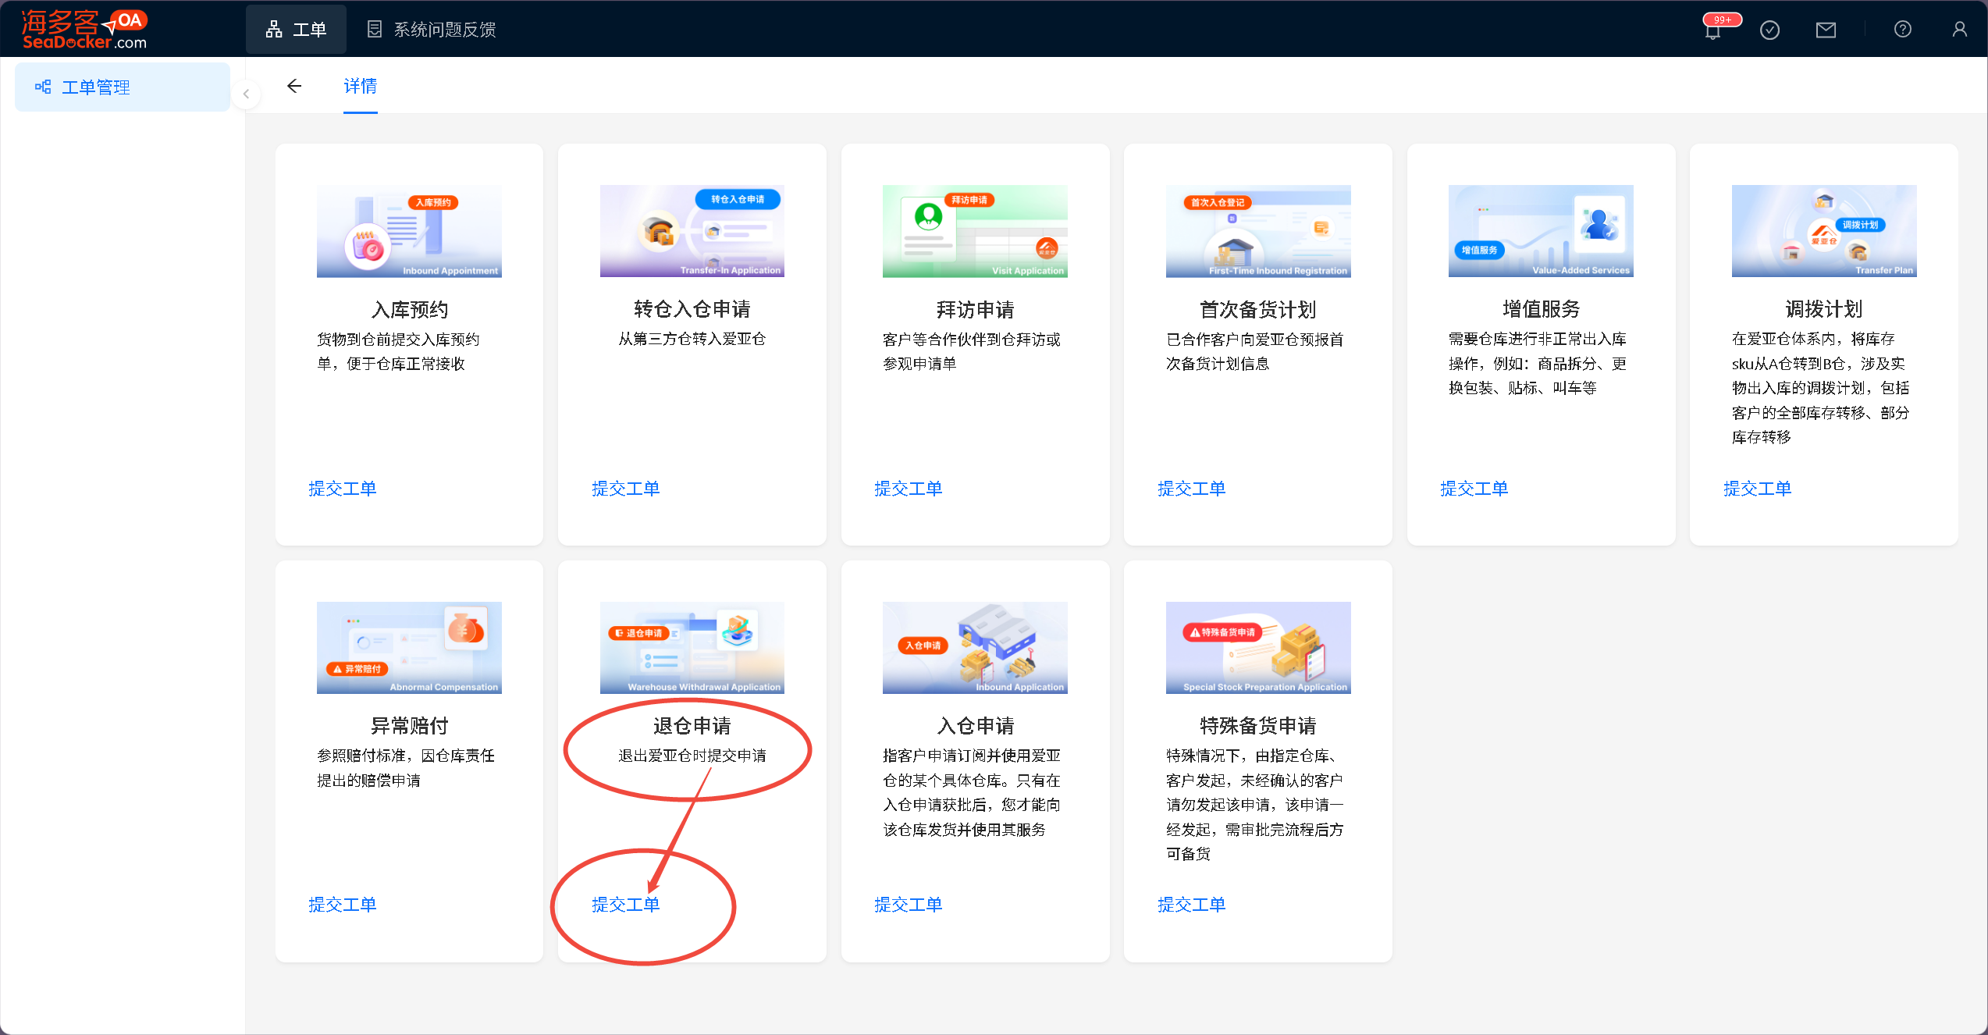Click 提交工单 under 退仓申请

pyautogui.click(x=626, y=905)
